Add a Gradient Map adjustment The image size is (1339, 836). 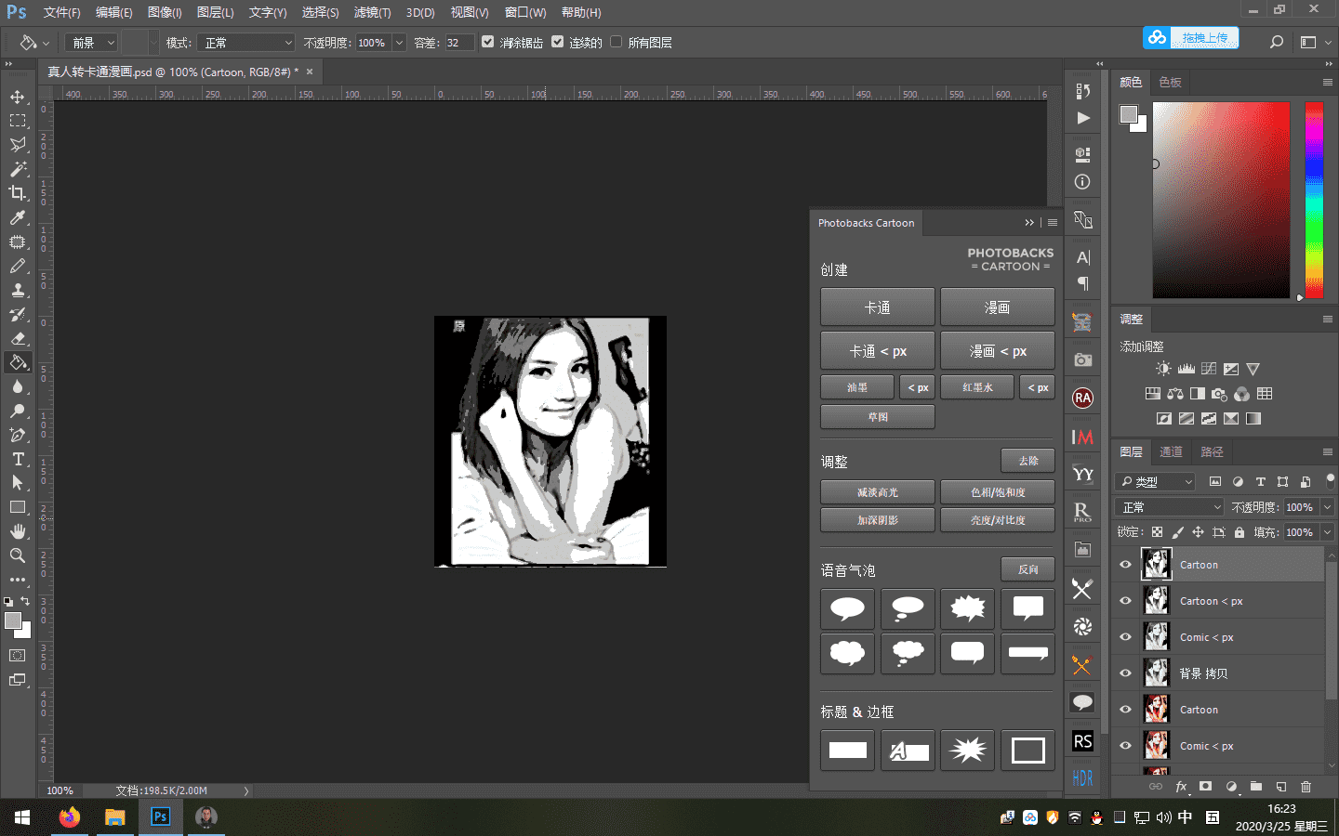pos(1253,418)
